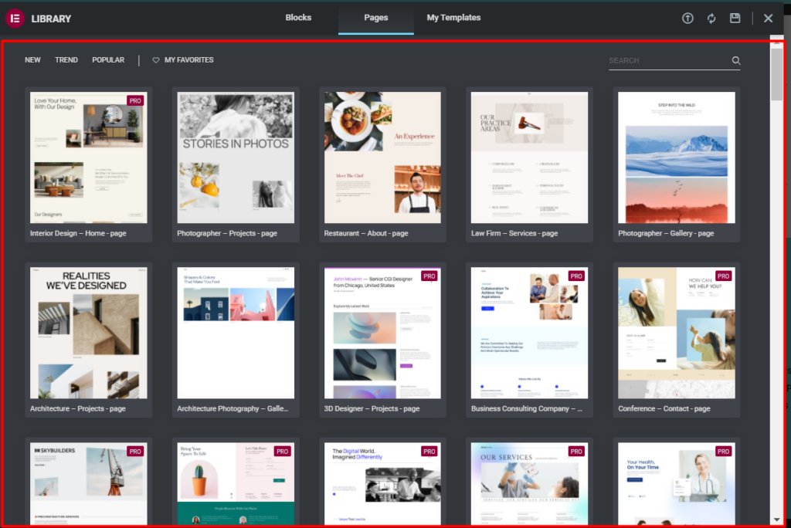Choose the Your Health On Your Time thumbnail
The width and height of the screenshot is (791, 528).
677,484
